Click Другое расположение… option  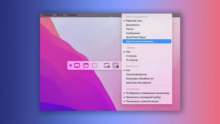(147, 42)
